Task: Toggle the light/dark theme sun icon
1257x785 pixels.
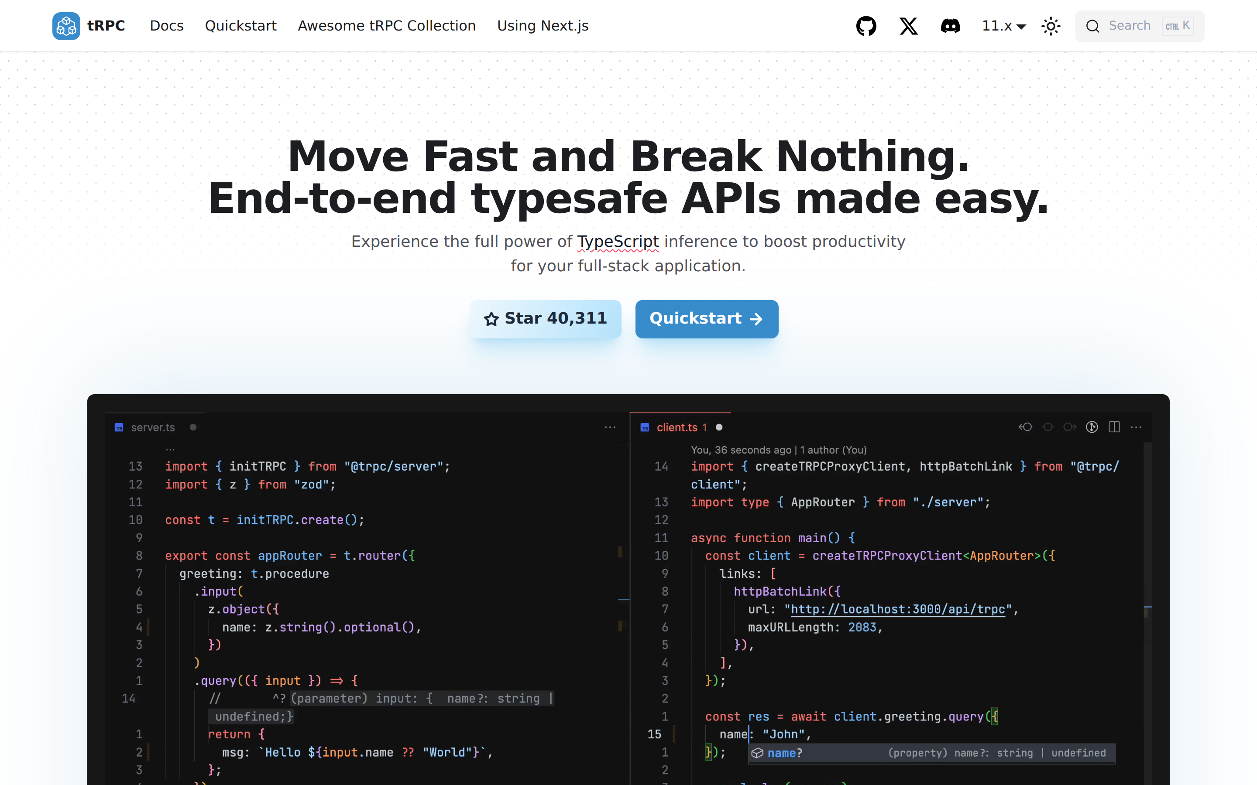Action: point(1051,26)
